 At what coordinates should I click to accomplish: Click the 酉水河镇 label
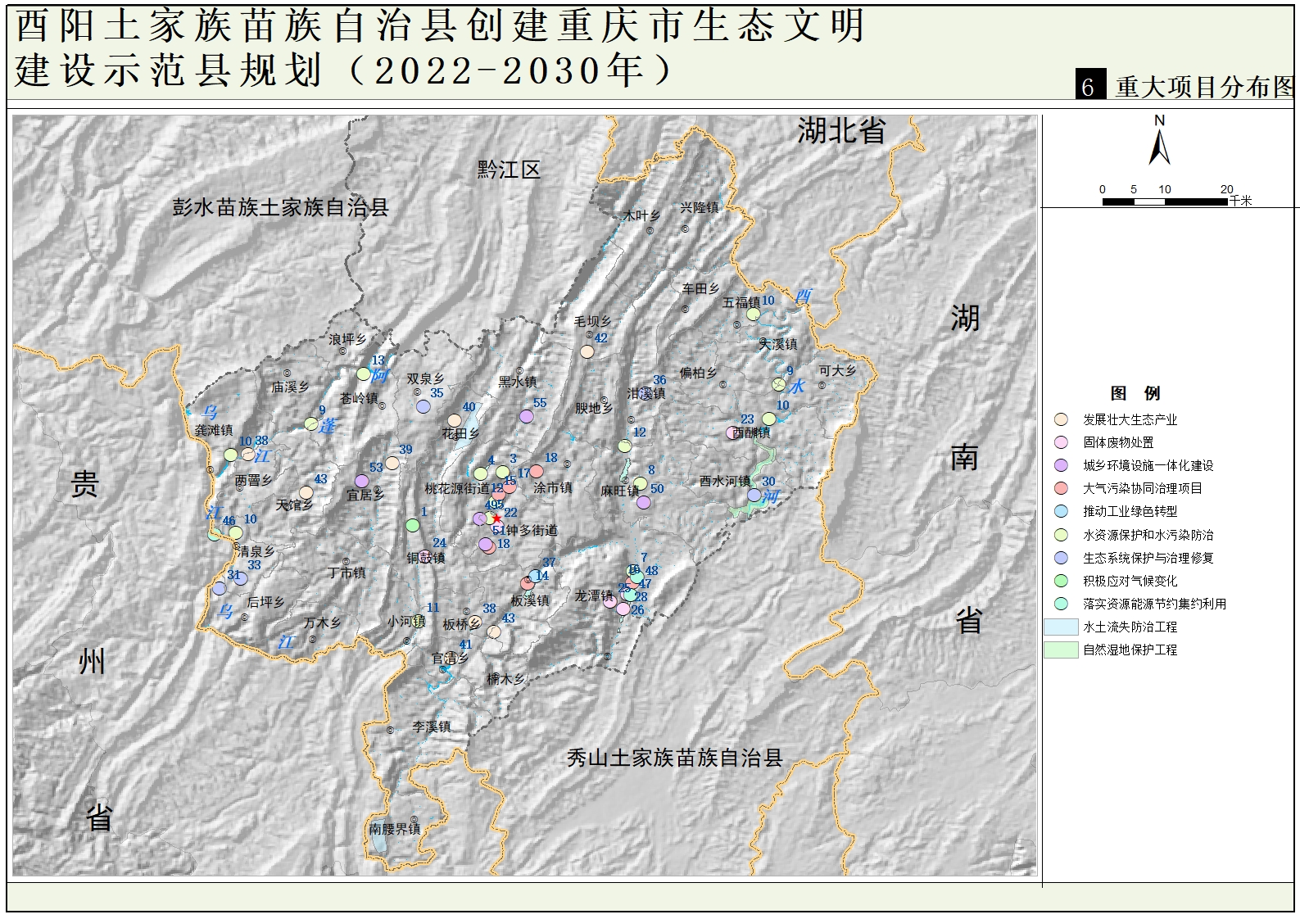[725, 481]
